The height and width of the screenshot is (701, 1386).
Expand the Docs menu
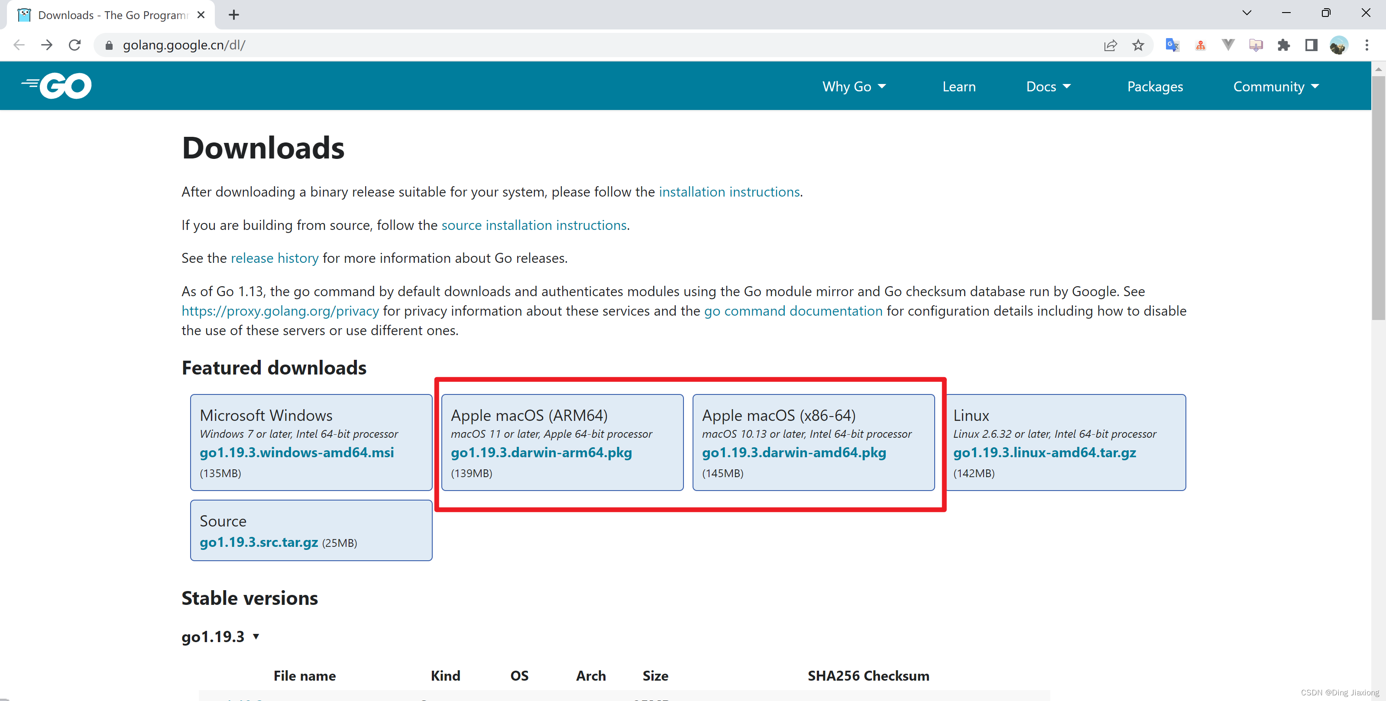tap(1048, 87)
